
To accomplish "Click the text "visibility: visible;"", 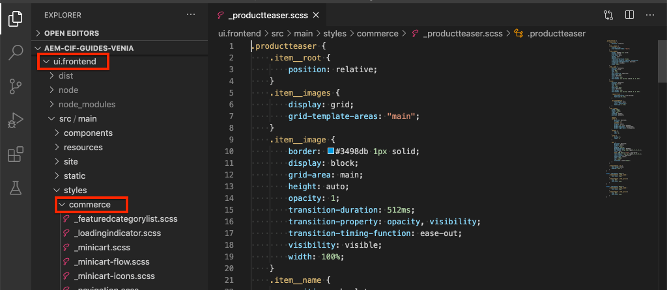I will (335, 245).
